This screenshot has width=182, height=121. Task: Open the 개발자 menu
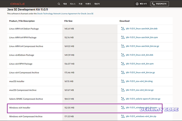click(97, 4)
